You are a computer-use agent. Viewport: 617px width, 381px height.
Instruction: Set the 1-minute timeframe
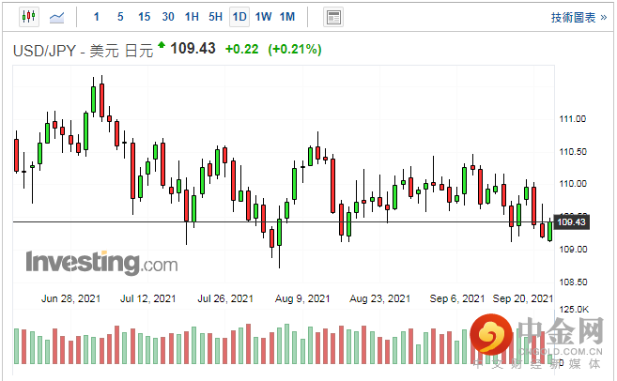(96, 17)
